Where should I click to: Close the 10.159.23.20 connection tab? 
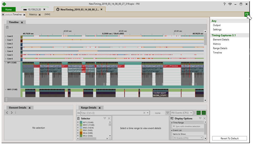point(44,9)
